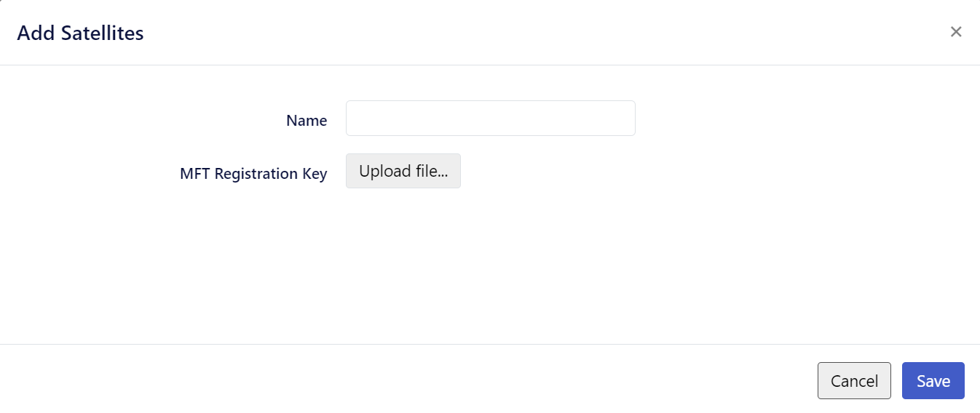Click the text box beside Name
This screenshot has height=413, width=980.
[490, 118]
